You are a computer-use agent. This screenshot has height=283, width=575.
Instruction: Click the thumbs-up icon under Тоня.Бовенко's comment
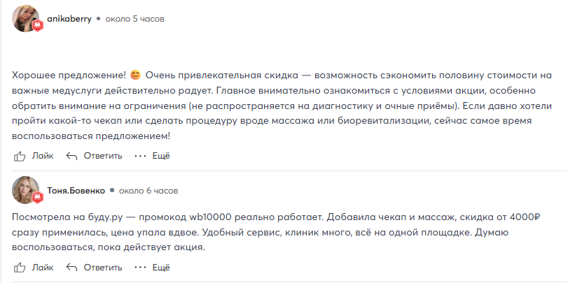point(19,267)
